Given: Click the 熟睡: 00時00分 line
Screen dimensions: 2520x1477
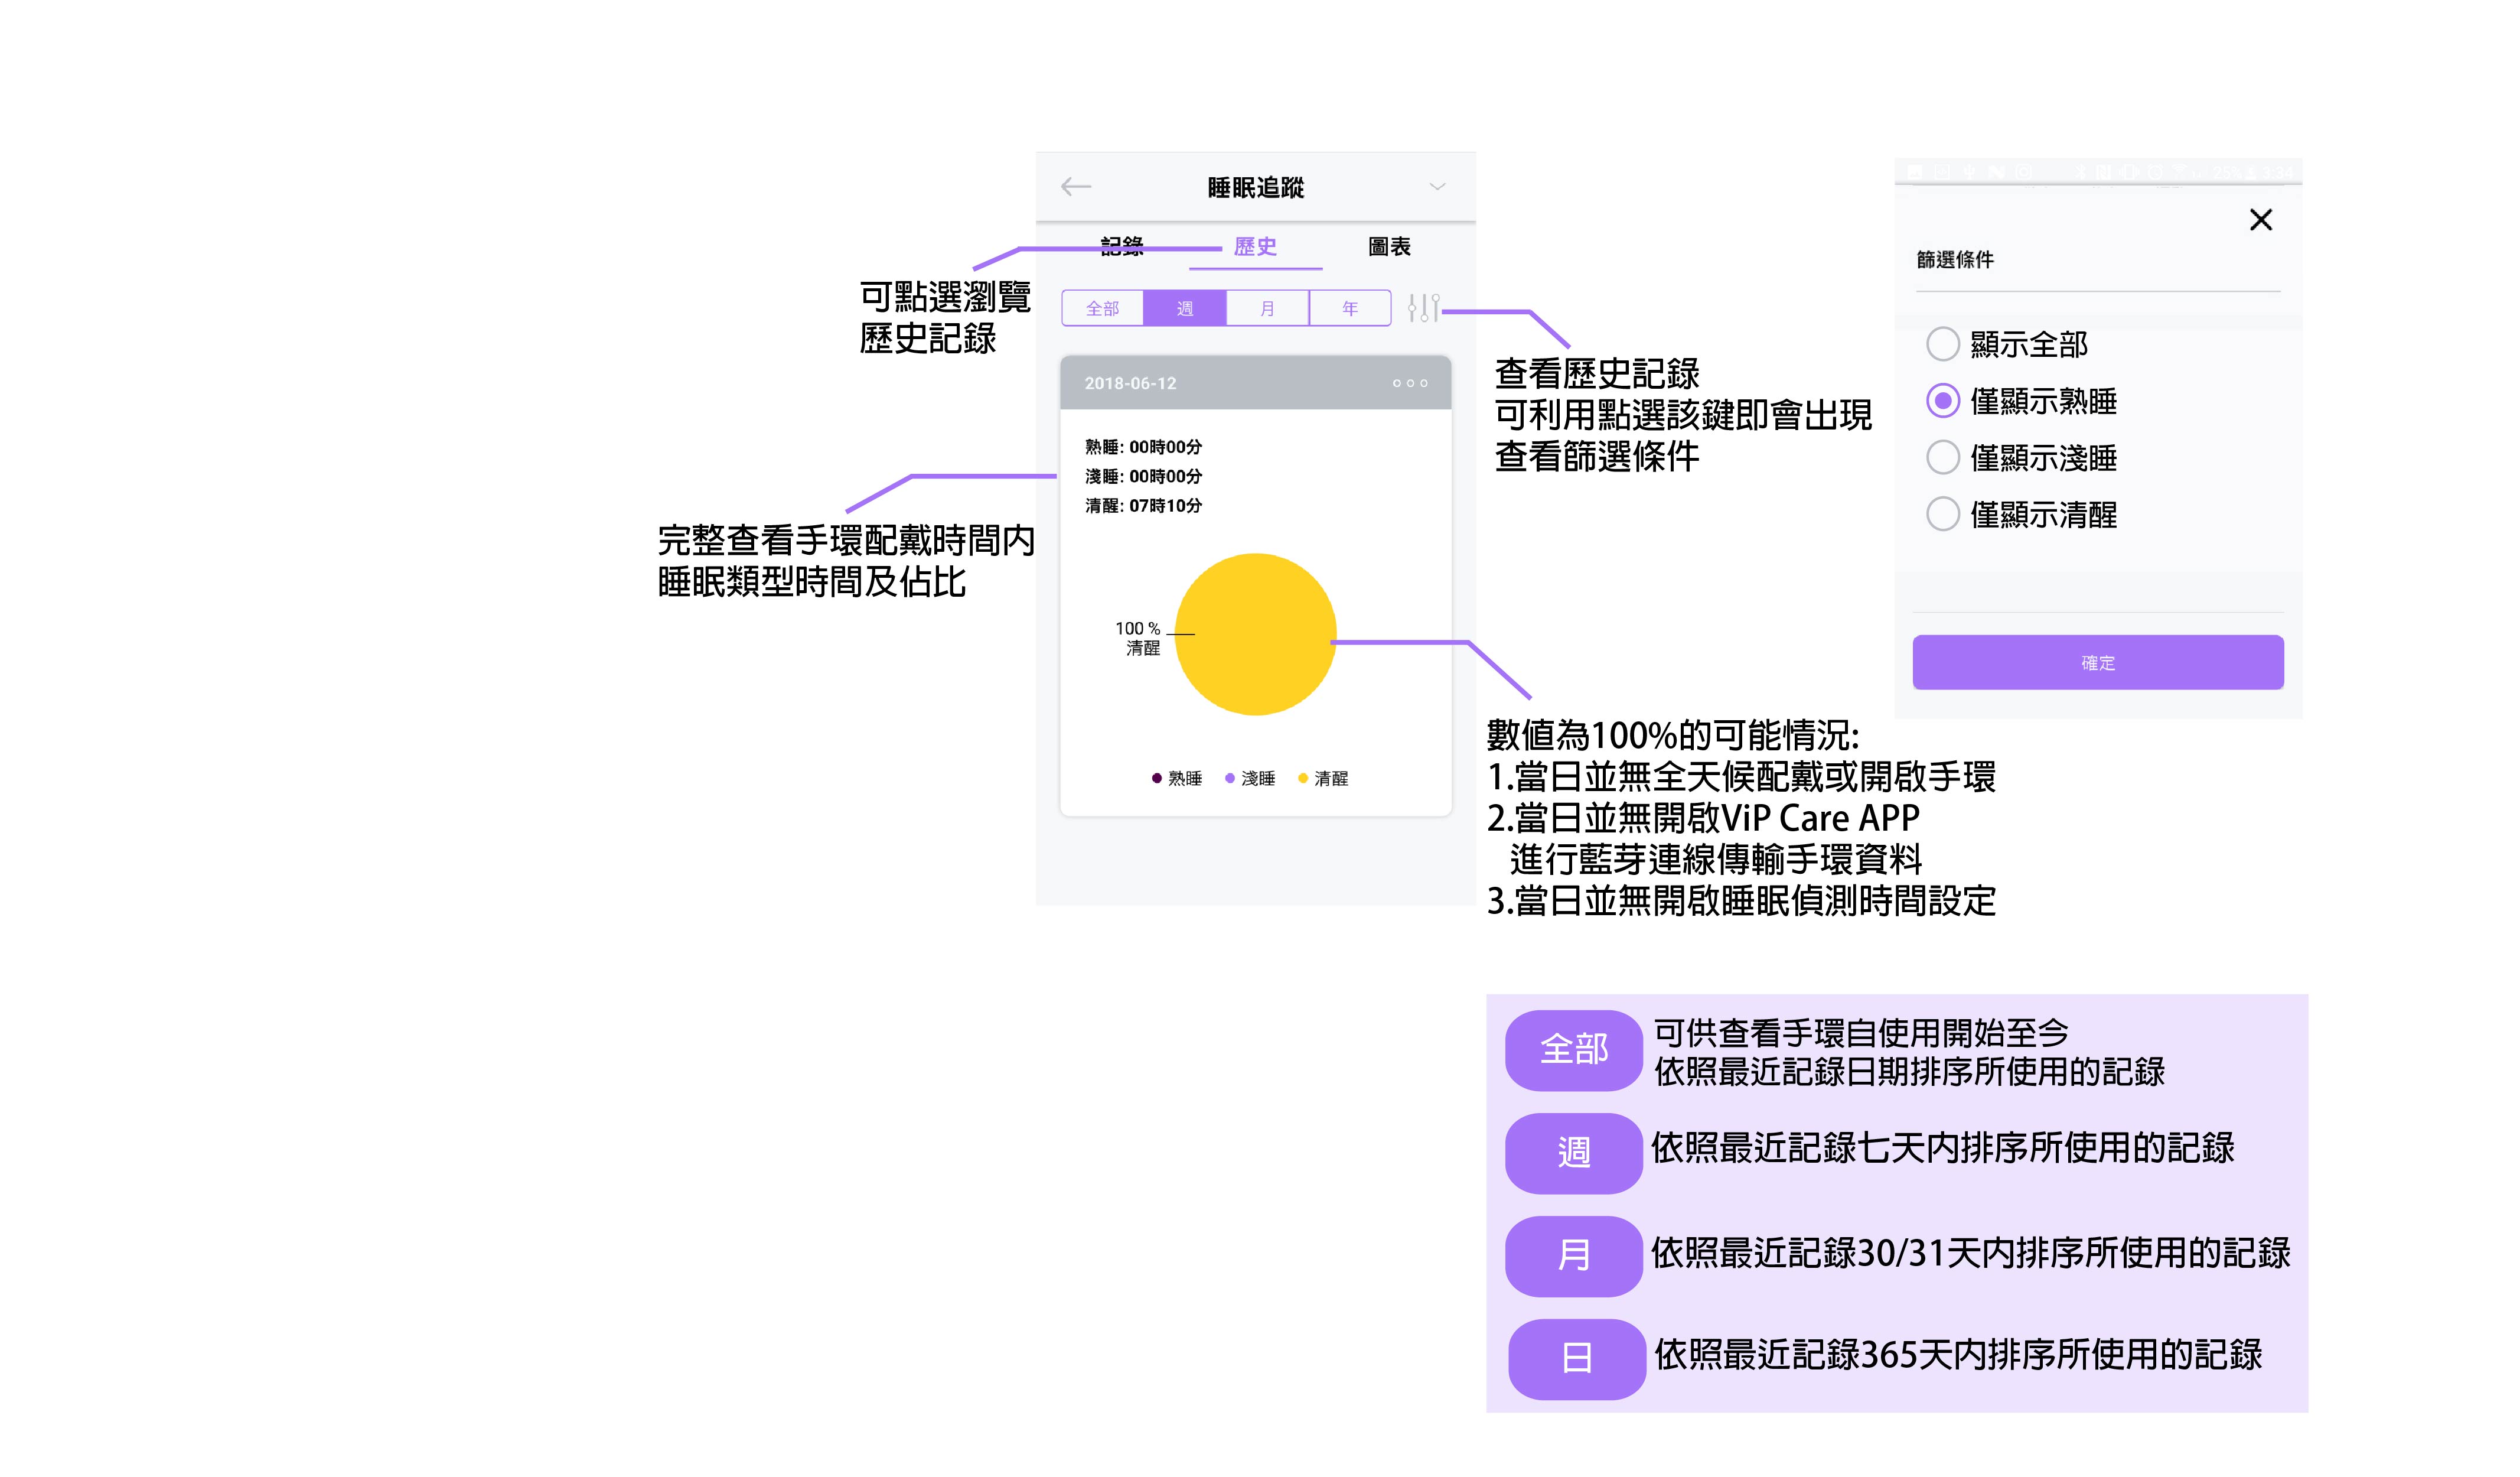Looking at the screenshot, I should [x=1143, y=447].
